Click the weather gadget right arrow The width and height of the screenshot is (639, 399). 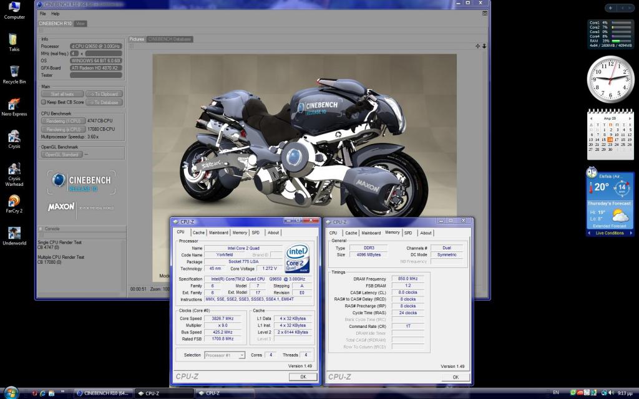632,233
